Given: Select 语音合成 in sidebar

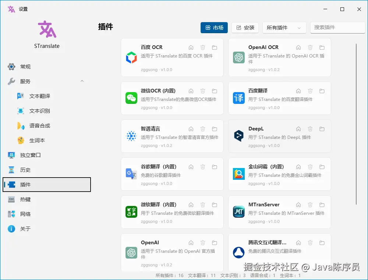Looking at the screenshot, I should (46, 126).
